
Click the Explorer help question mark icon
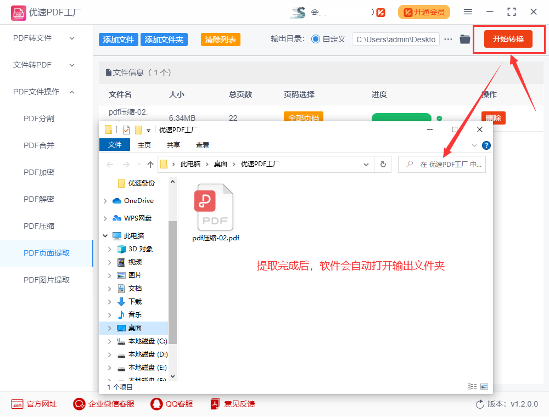click(x=486, y=145)
